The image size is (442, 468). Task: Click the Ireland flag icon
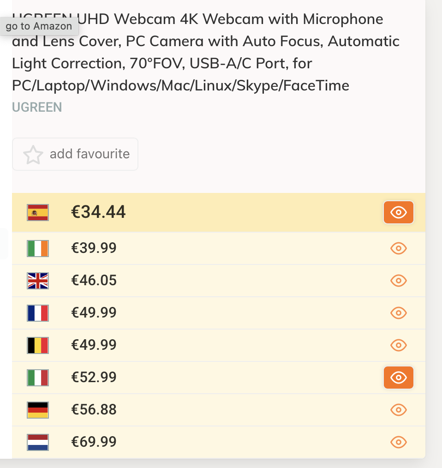tap(38, 248)
